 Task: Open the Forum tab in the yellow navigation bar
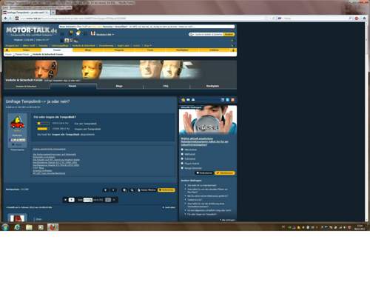tap(57, 50)
